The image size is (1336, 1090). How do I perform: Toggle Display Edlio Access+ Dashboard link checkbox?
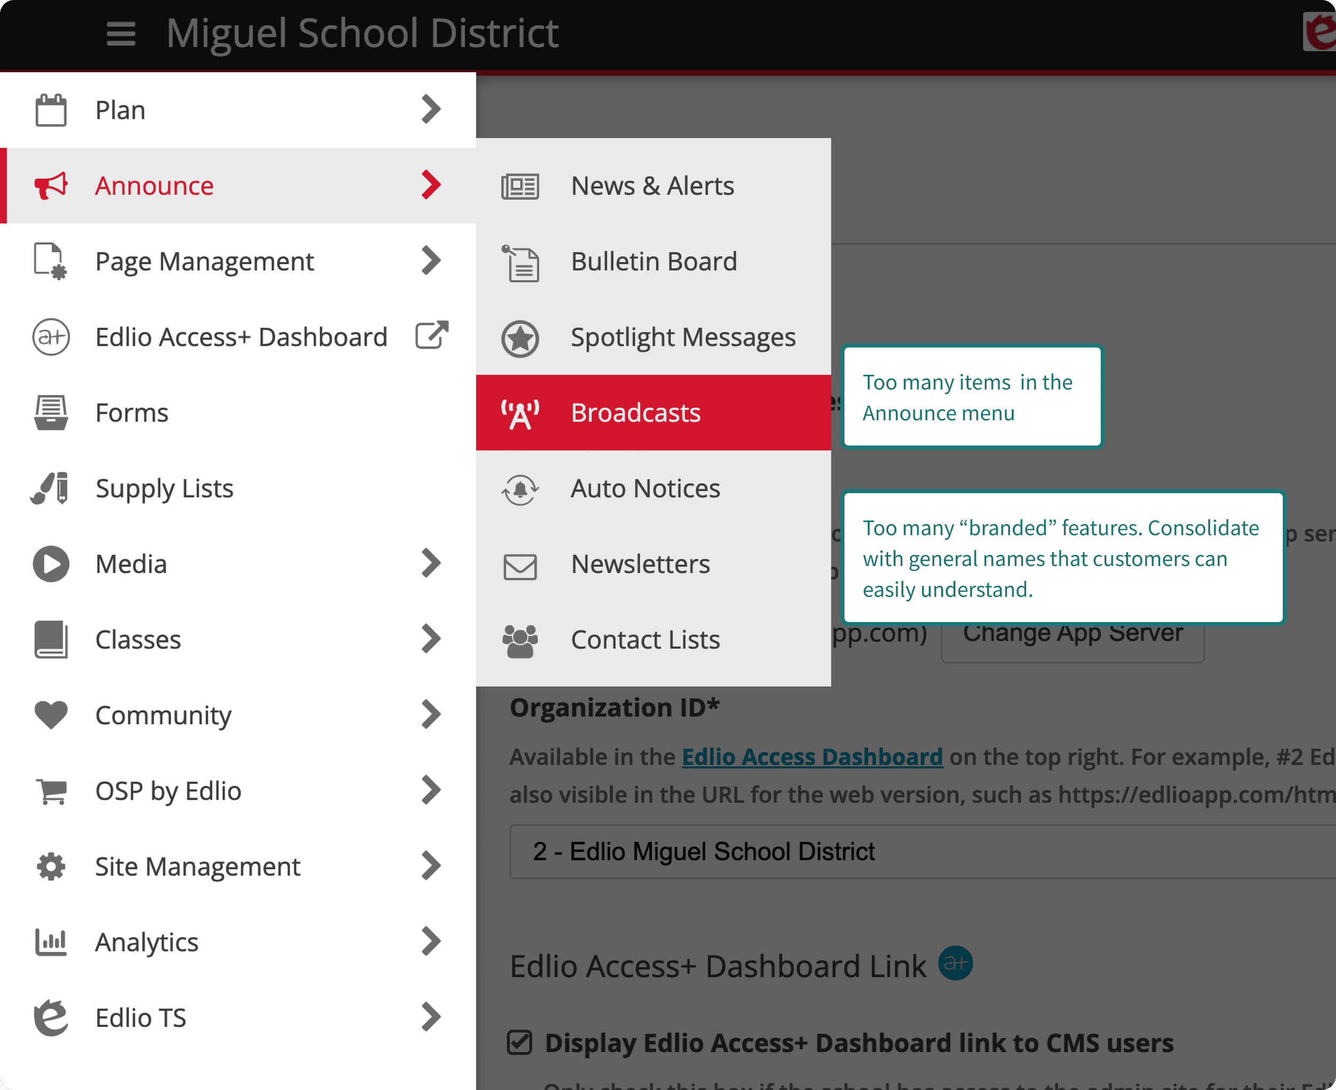(519, 1043)
